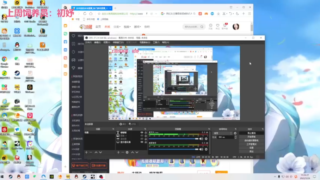This screenshot has height=180, width=320.
Task: Expand Douyu 游戏 navigation dropdown
Action: (137, 27)
